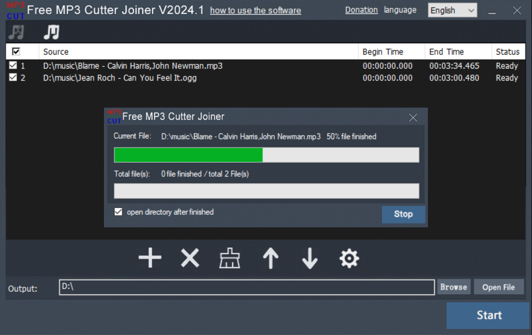The width and height of the screenshot is (532, 335).
Task: Select the Source column header
Action: coord(56,52)
